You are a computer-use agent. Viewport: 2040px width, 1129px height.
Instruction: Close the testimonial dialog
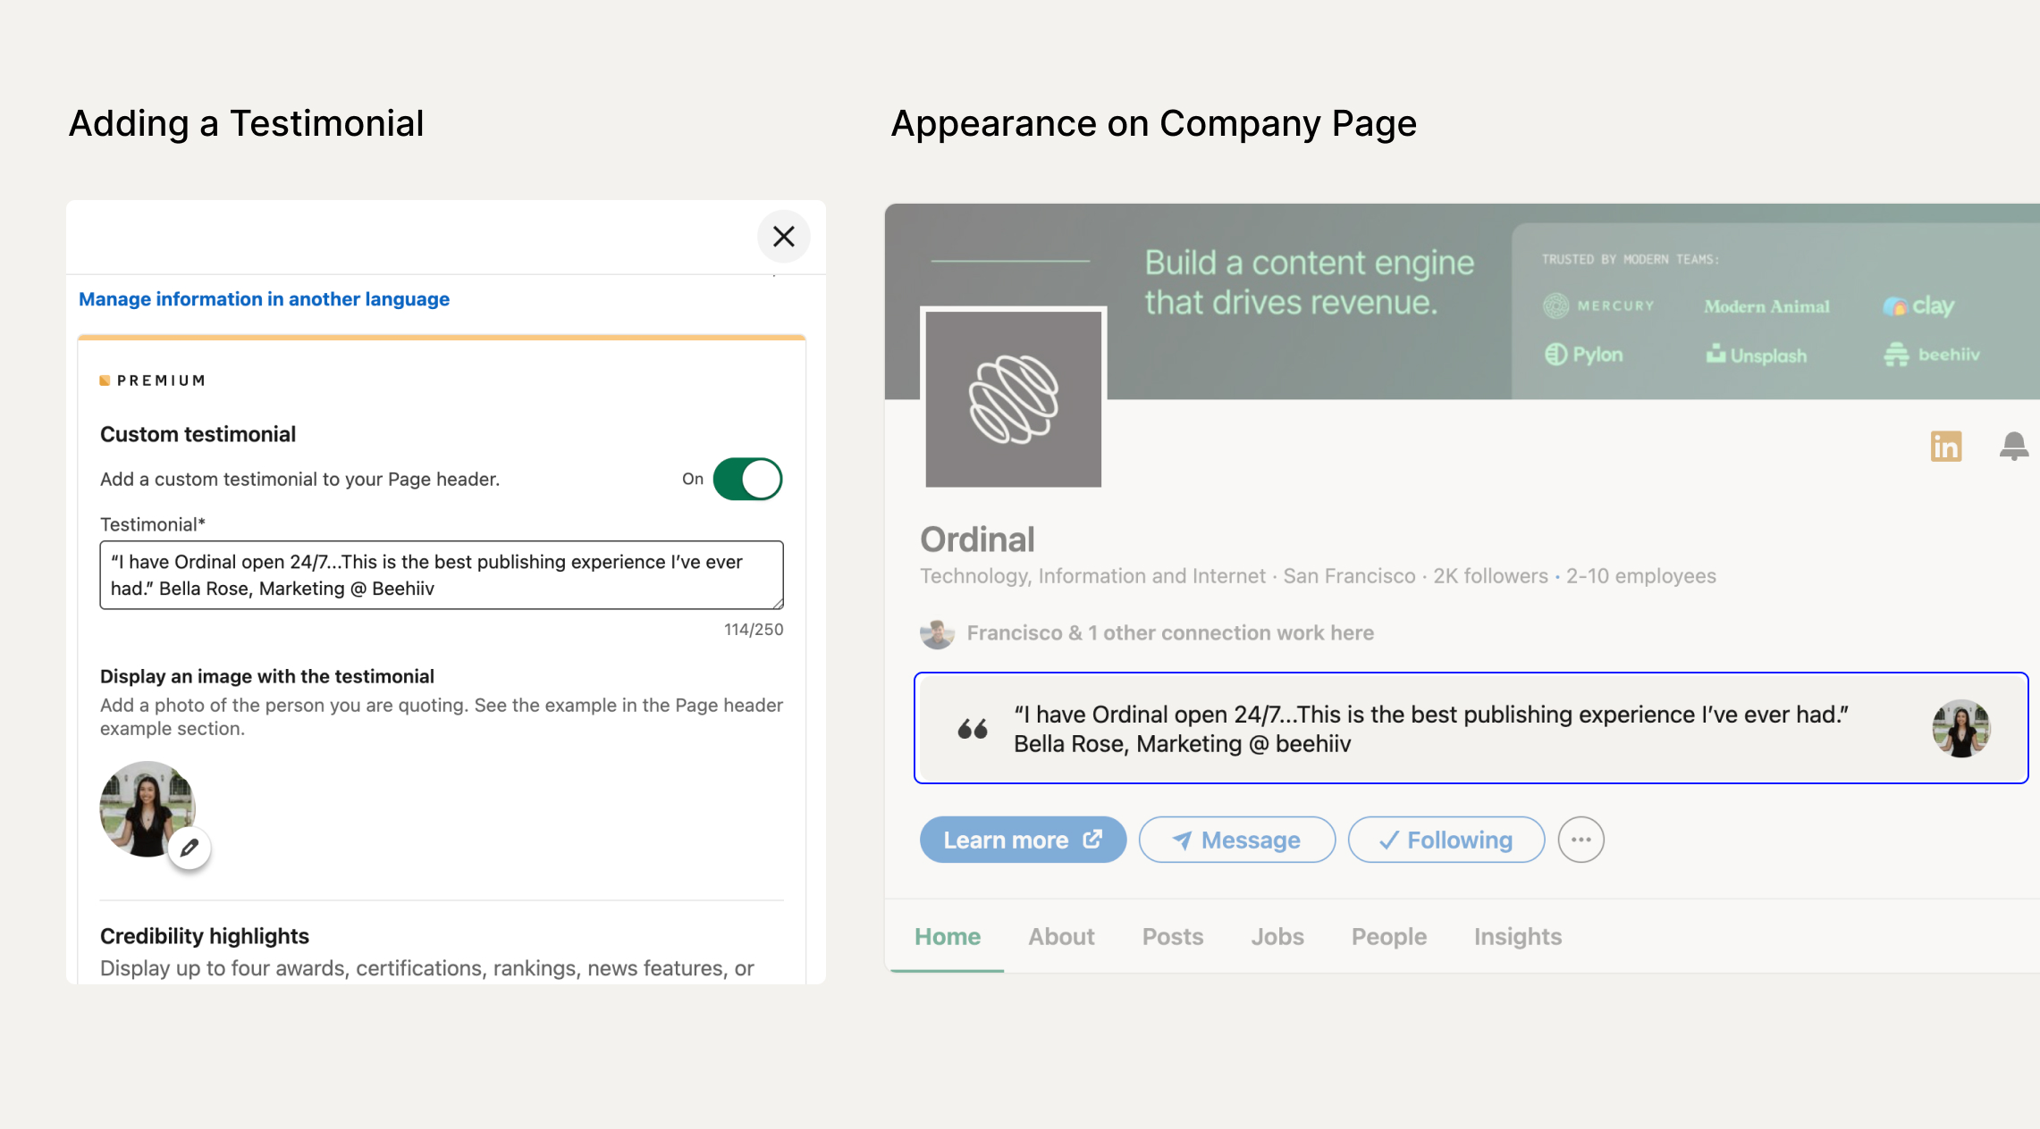click(783, 237)
